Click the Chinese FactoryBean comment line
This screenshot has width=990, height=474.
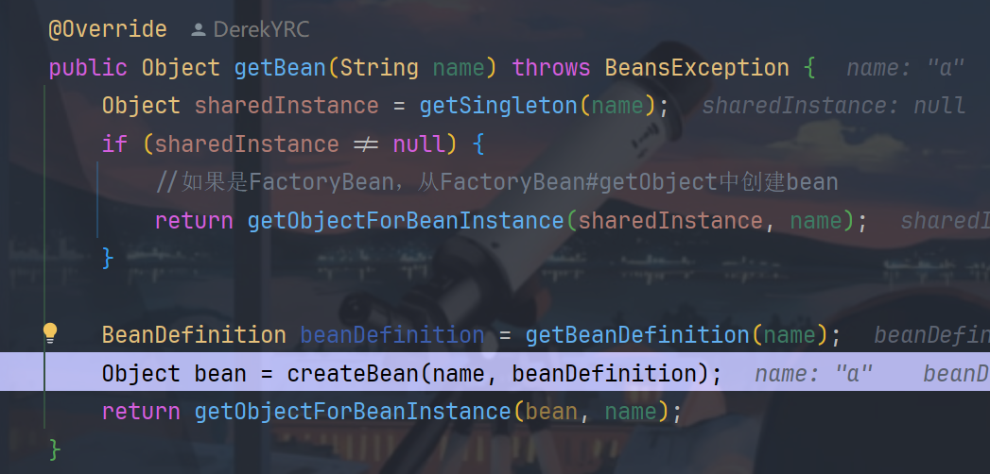coord(497,182)
